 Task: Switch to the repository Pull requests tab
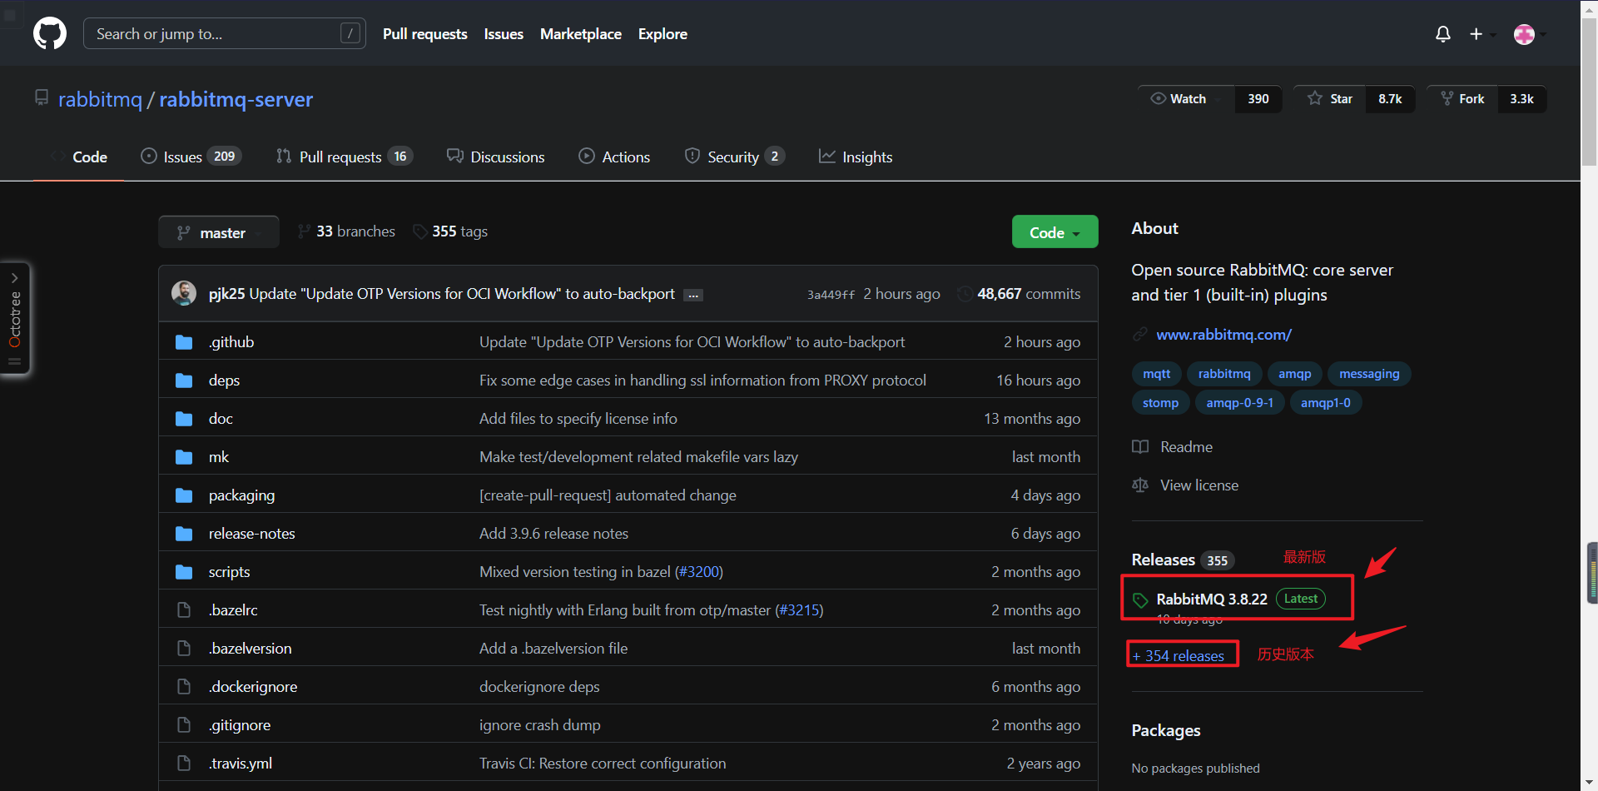[344, 157]
